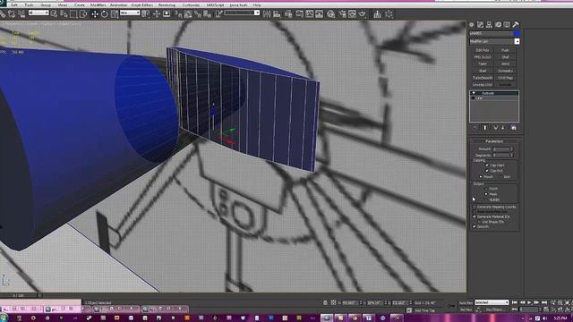573x322 pixels.
Task: Switch to the Create command panel tab
Action: click(x=472, y=25)
